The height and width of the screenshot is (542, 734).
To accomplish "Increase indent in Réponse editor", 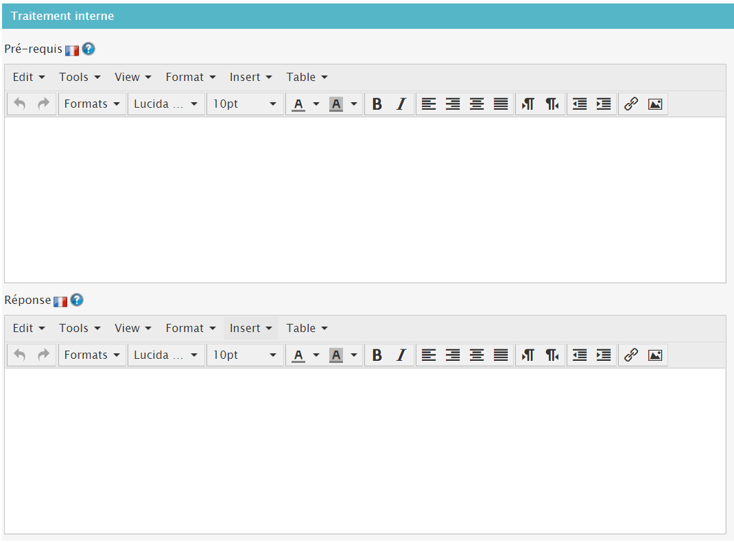I will 604,355.
